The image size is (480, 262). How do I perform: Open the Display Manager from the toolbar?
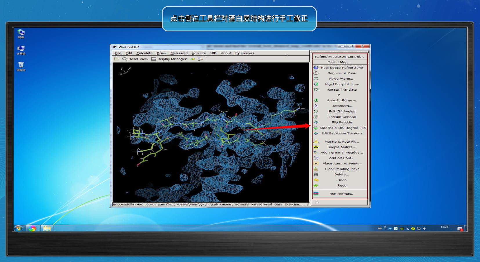[169, 59]
